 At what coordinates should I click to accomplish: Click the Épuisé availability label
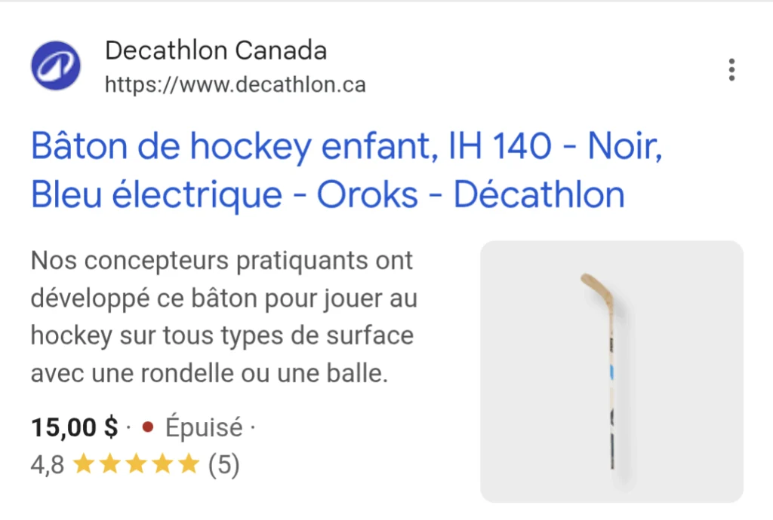tap(204, 426)
